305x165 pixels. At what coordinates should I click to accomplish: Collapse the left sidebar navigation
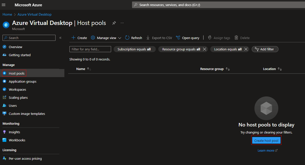[x=60, y=38]
